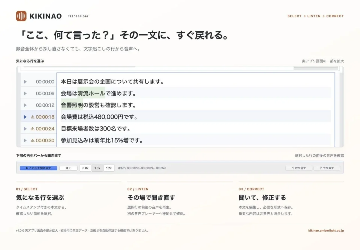Play the row at 00:00:06
This screenshot has height=250, width=360.
25,93
